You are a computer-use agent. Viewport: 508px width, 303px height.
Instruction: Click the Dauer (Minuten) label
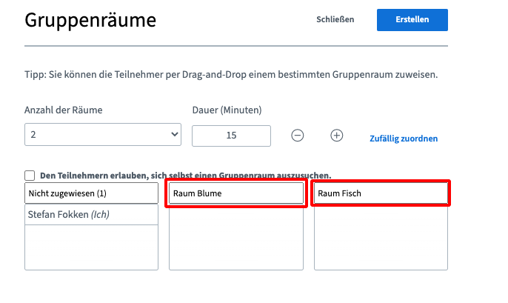[227, 110]
